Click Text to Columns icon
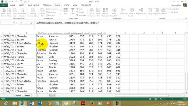The height and width of the screenshot is (106, 188). 92,12
